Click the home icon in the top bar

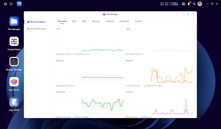pos(5,4)
